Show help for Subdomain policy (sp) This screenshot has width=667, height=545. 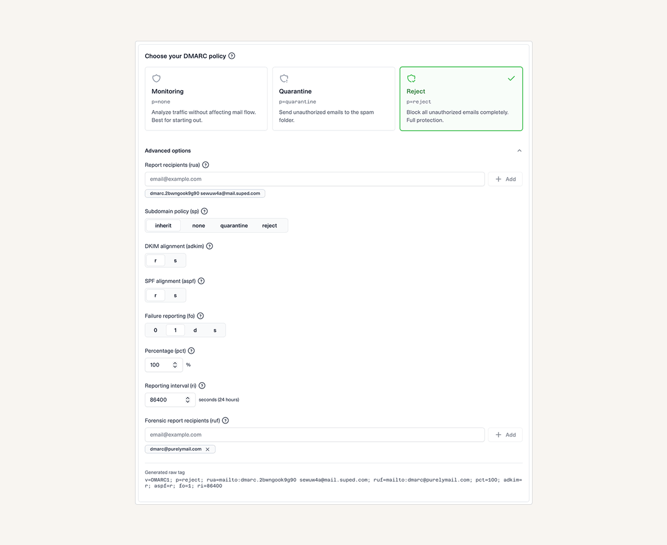[205, 212]
